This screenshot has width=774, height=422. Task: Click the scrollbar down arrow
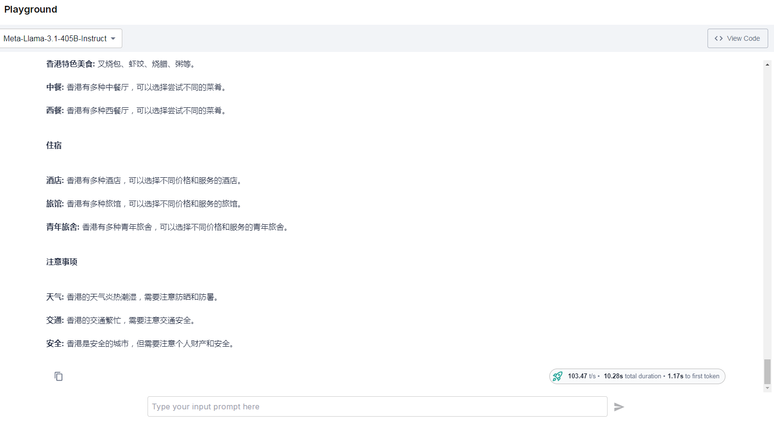(x=767, y=388)
